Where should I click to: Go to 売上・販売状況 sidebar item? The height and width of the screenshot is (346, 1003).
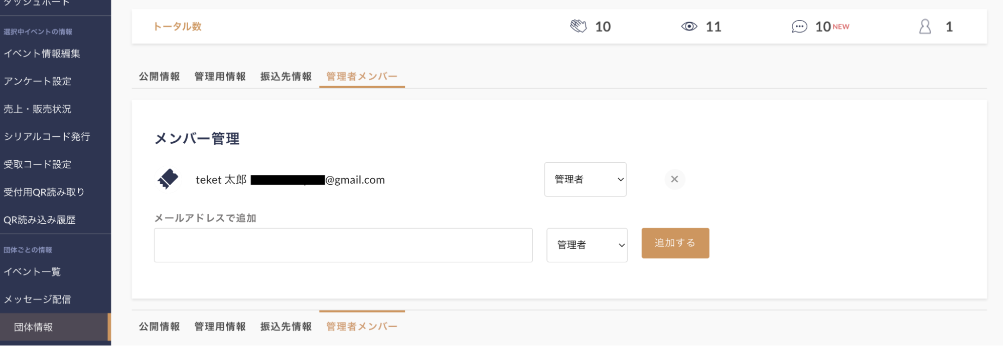(x=38, y=109)
